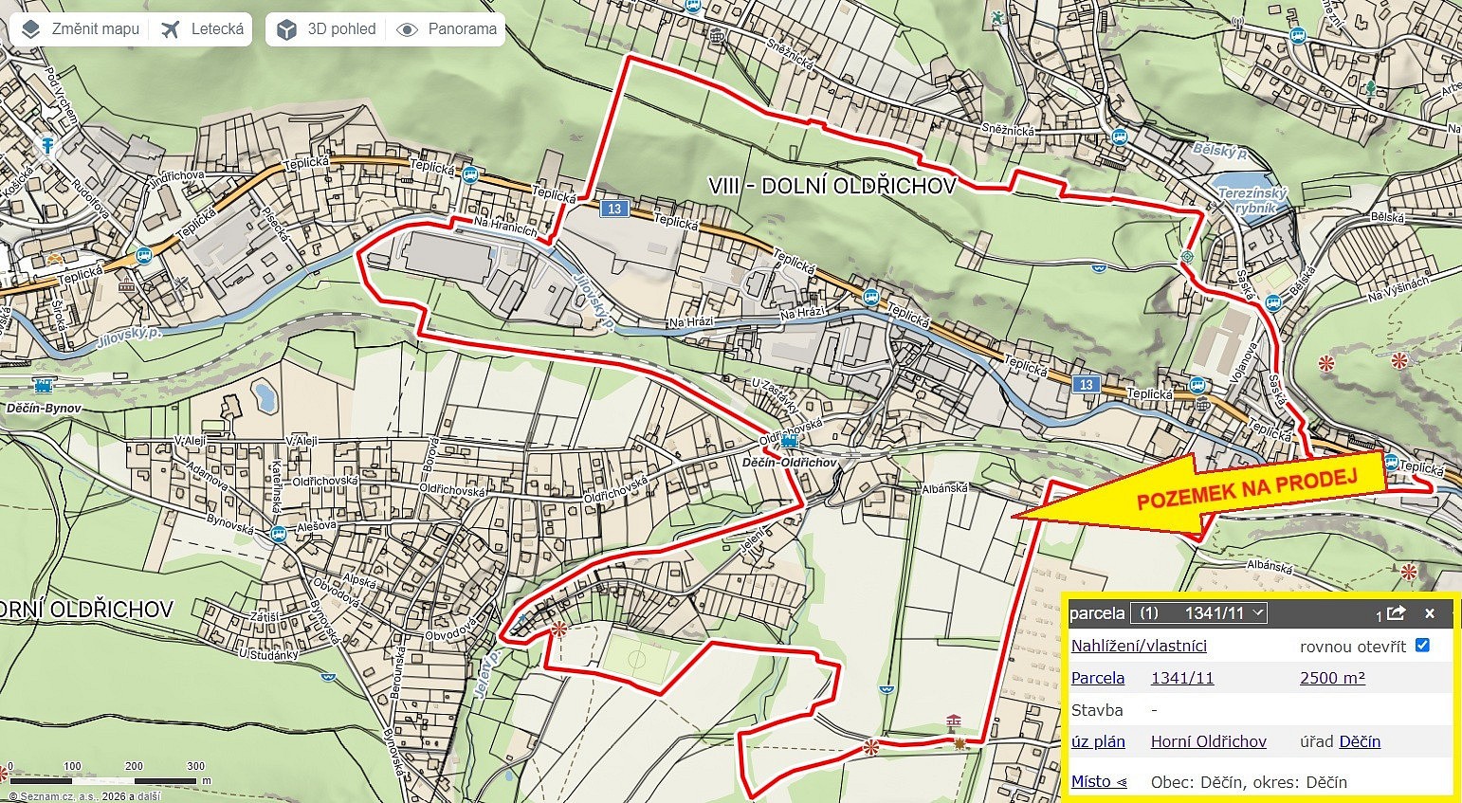Click the shooting target icon on red boundary
1462x803 pixels.
[1186, 257]
